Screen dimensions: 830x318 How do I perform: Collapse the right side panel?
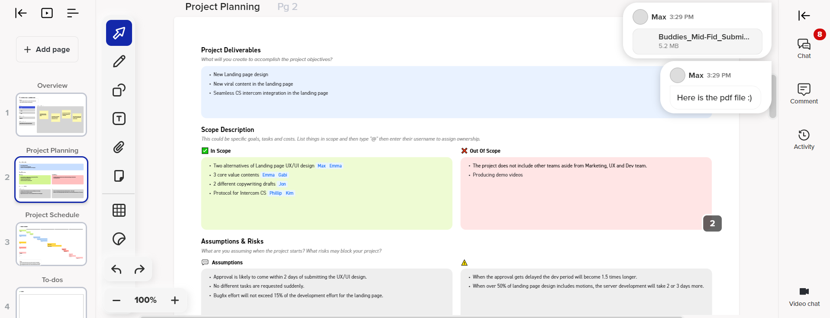click(804, 16)
